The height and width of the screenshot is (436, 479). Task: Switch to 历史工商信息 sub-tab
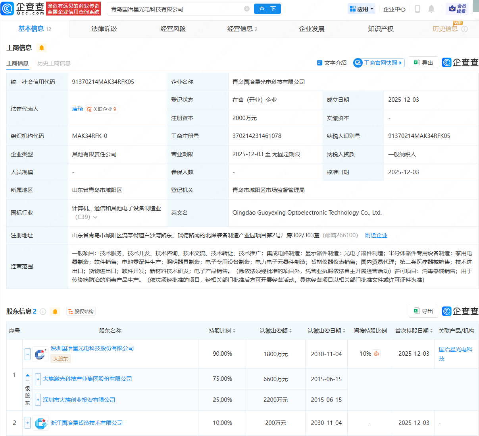click(x=54, y=63)
